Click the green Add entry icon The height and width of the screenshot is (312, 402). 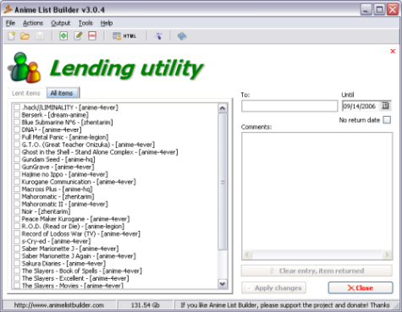tap(63, 36)
